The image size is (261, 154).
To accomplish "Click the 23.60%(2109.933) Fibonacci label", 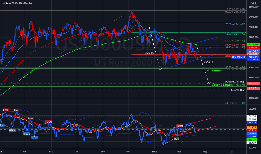I will (235, 45).
